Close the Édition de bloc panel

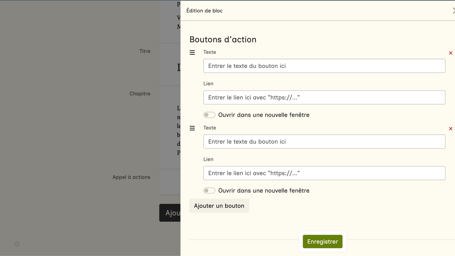(453, 11)
